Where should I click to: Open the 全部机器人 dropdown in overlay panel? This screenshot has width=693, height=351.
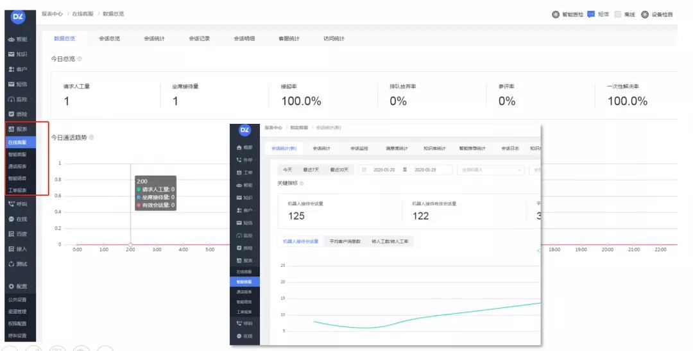coord(490,170)
